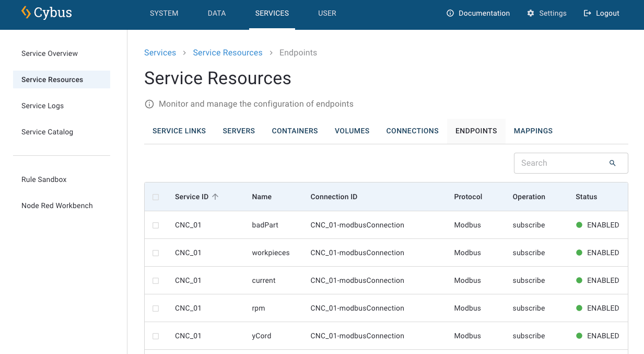The height and width of the screenshot is (354, 644).
Task: Switch to the CONNECTIONS tab
Action: point(412,131)
